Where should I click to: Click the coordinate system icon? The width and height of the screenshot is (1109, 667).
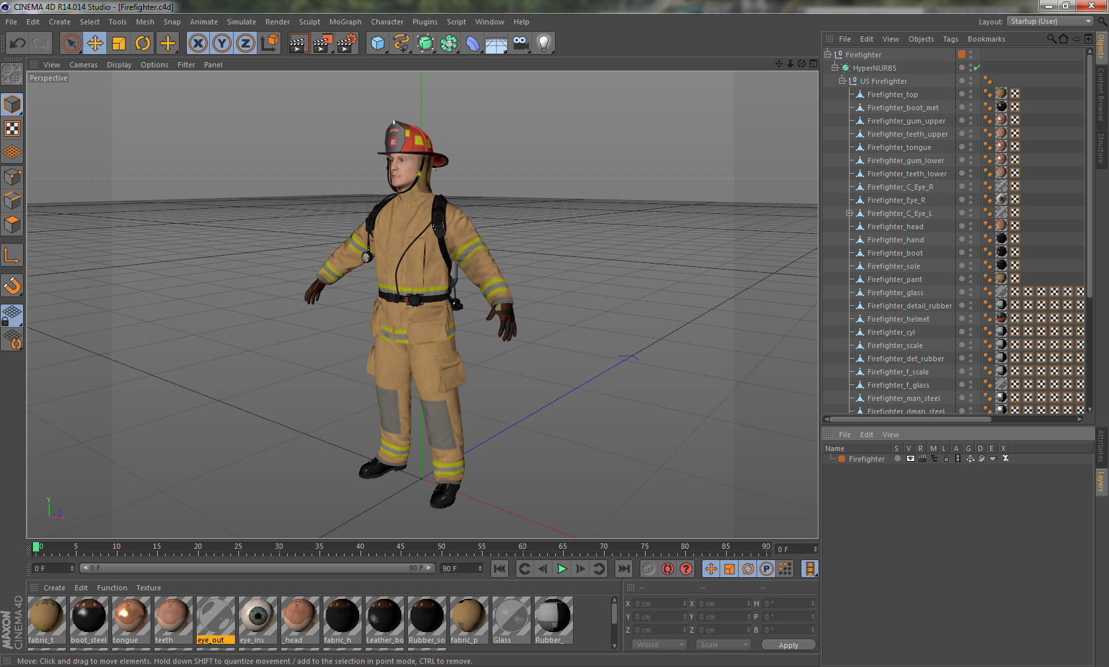[x=269, y=44]
